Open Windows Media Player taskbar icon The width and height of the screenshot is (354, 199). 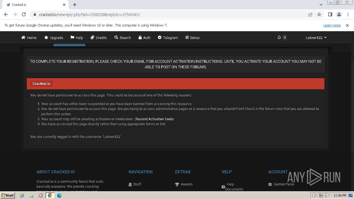coord(41,195)
